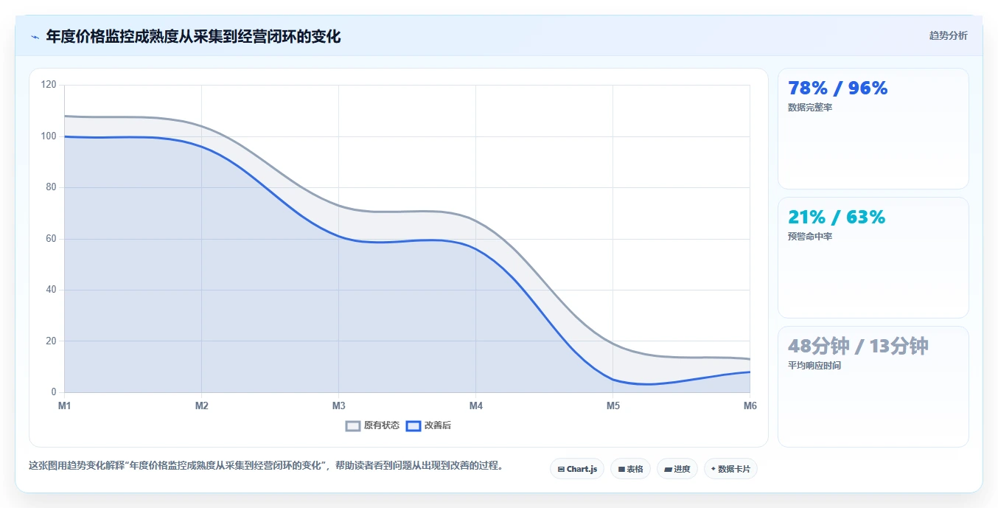This screenshot has width=998, height=508.
Task: Click the icon inside 数据卡片 chip
Action: click(x=713, y=469)
